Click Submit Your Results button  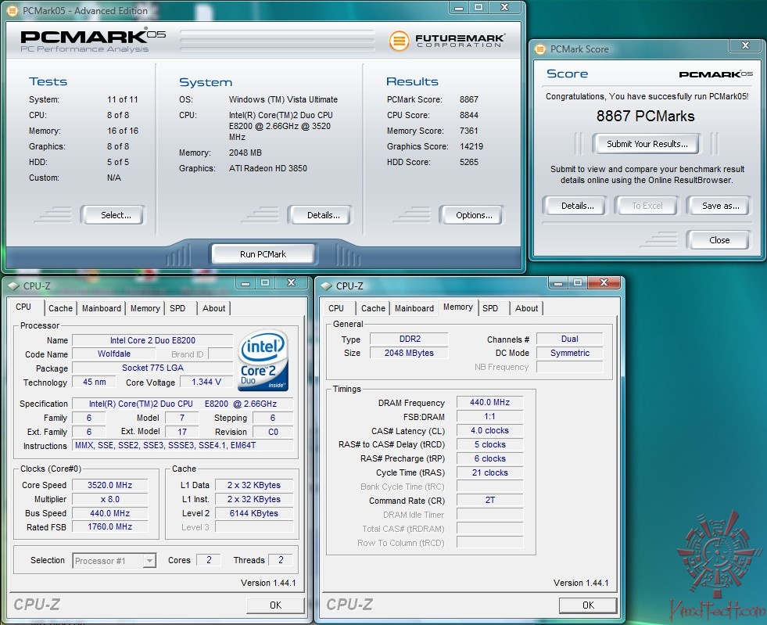coord(647,144)
